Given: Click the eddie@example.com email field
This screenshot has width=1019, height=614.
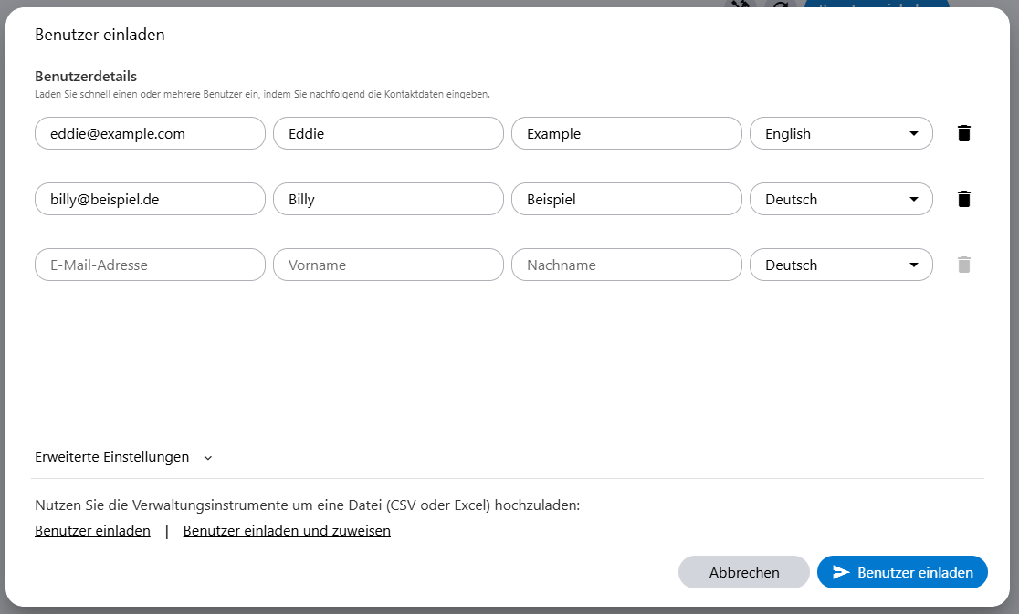Looking at the screenshot, I should 150,133.
